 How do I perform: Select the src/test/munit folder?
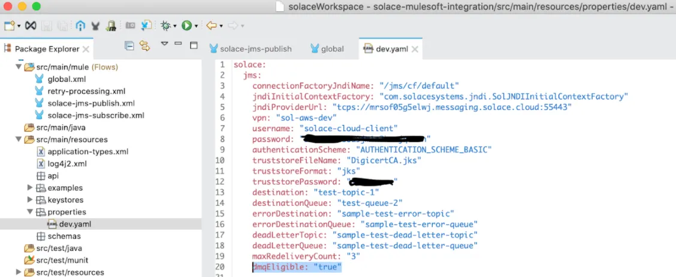(56, 260)
